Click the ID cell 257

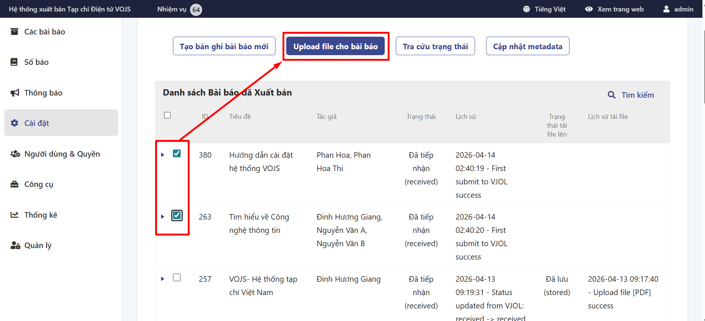tap(205, 279)
